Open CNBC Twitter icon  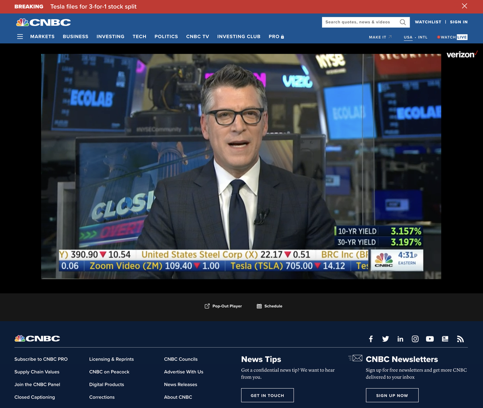(x=385, y=339)
